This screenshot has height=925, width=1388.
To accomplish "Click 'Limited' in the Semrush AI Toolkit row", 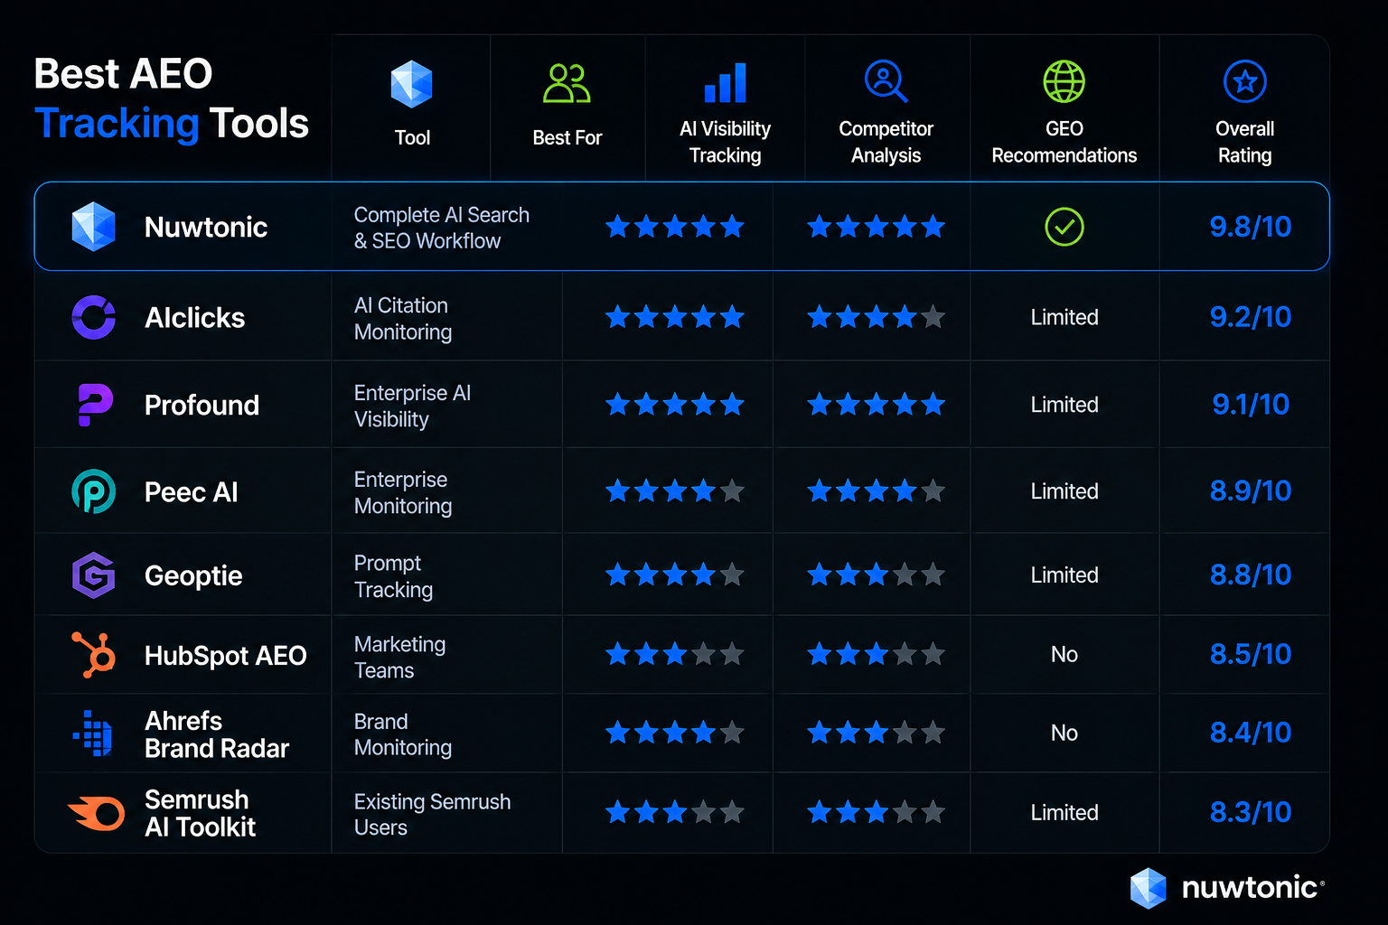I will click(x=1064, y=813).
